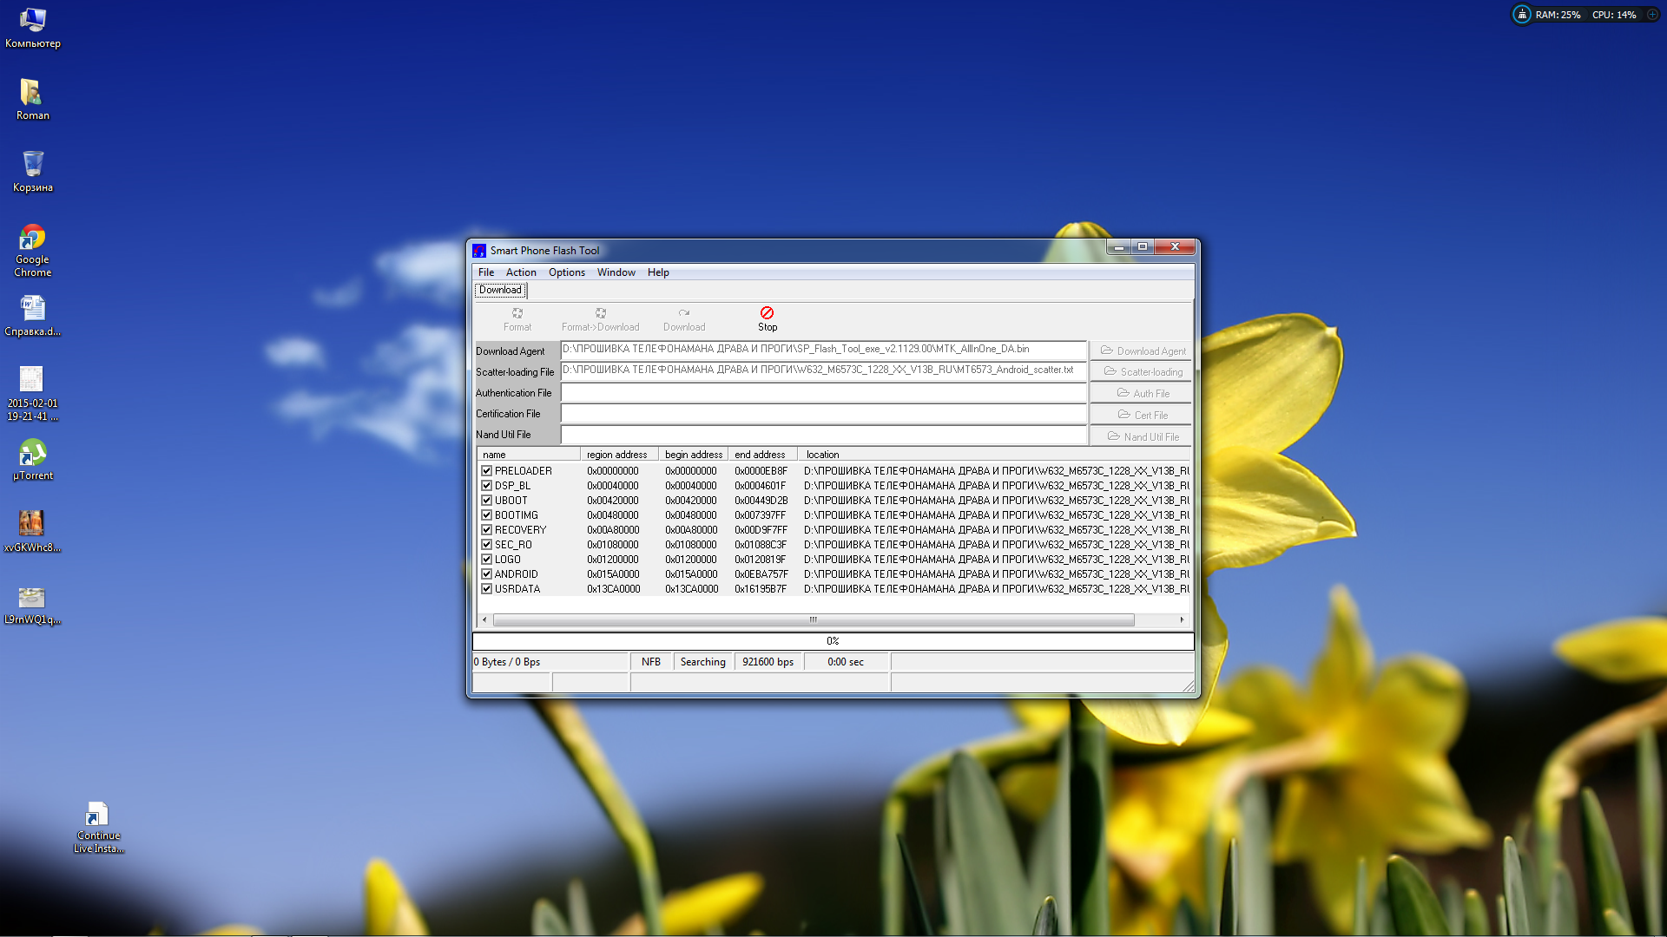The image size is (1667, 937).
Task: Open the µTorrent desktop shortcut
Action: point(33,453)
